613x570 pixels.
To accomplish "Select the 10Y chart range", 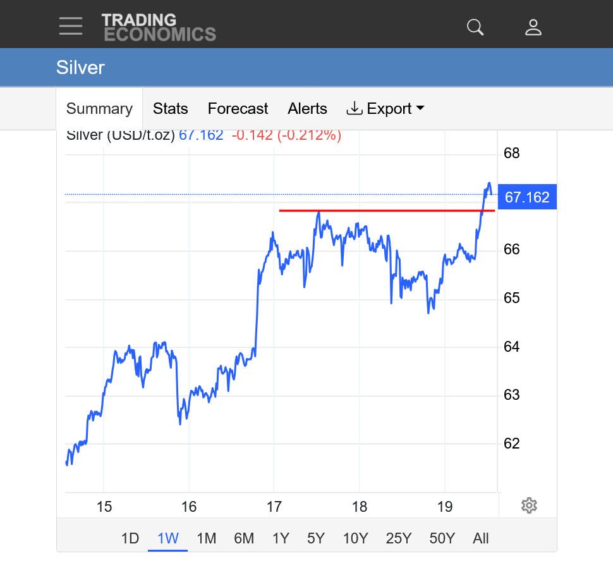I will [x=355, y=538].
